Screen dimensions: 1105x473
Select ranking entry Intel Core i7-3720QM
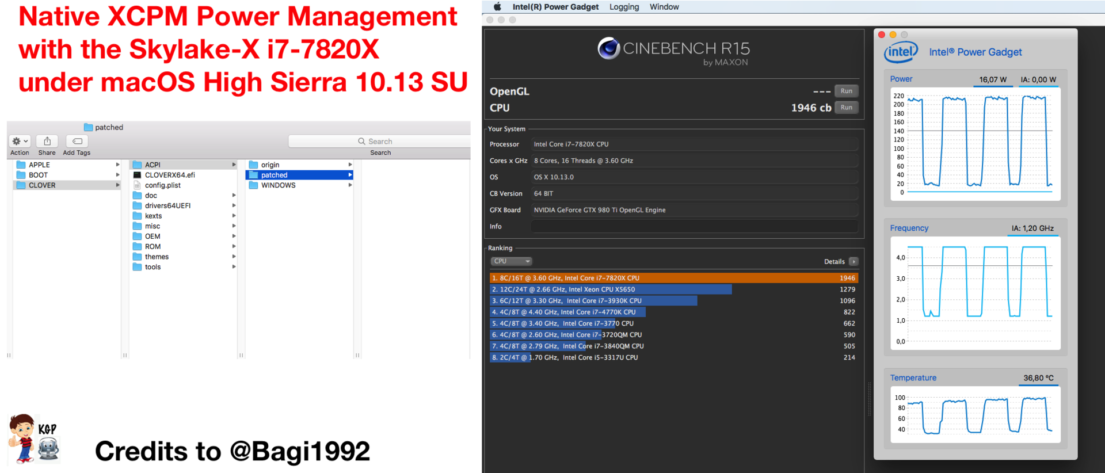(673, 334)
